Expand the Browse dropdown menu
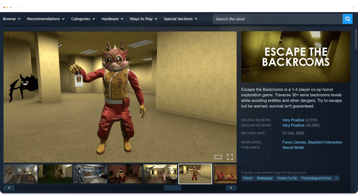This screenshot has width=358, height=196. [x=12, y=19]
